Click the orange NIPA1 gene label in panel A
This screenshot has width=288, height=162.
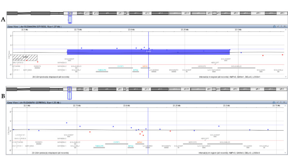point(145,66)
